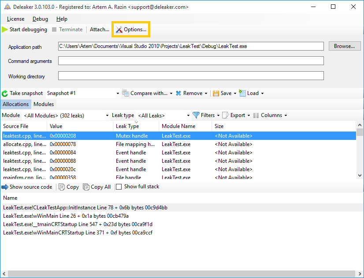Open the Debug menu
Image resolution: width=364 pixels, height=278 pixels.
tap(40, 19)
